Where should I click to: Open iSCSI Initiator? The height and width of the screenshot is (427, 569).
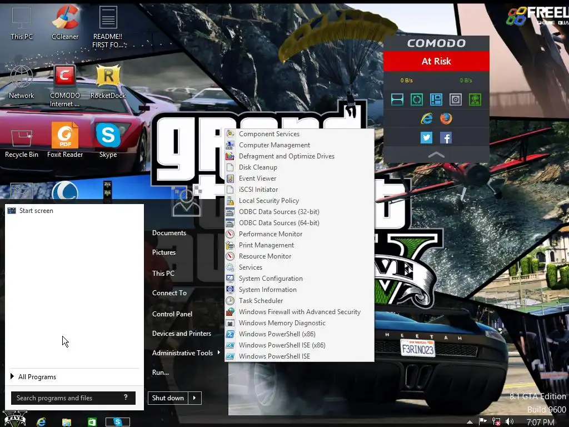click(300, 190)
